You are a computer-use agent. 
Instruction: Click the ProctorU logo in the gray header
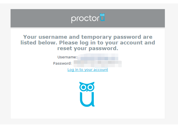pyautogui.click(x=88, y=18)
